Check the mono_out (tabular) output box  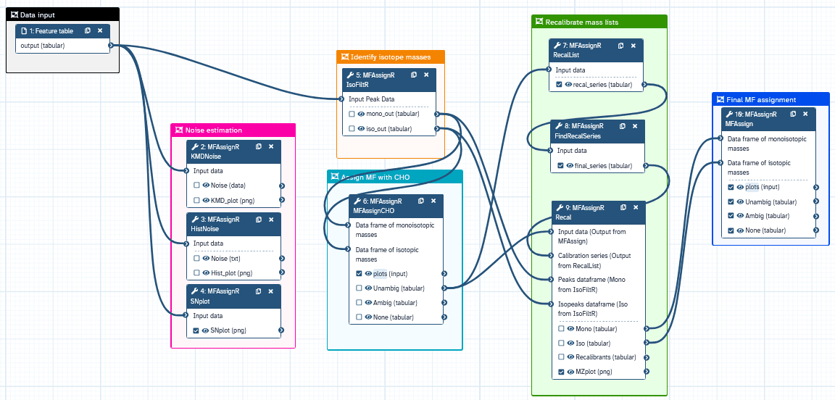[352, 114]
